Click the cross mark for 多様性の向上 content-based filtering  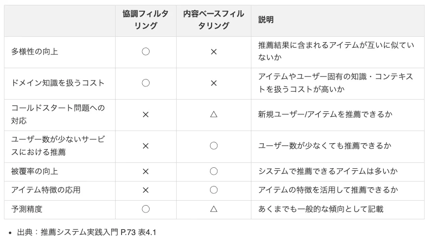point(214,52)
